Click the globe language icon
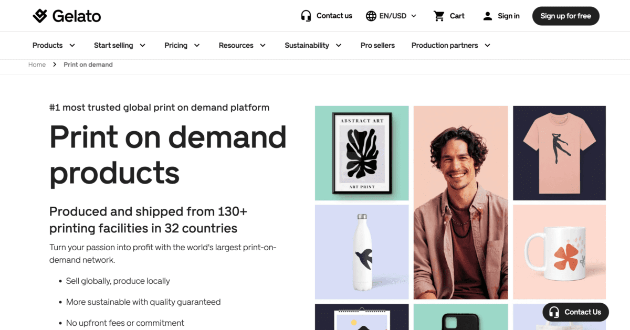 (371, 16)
